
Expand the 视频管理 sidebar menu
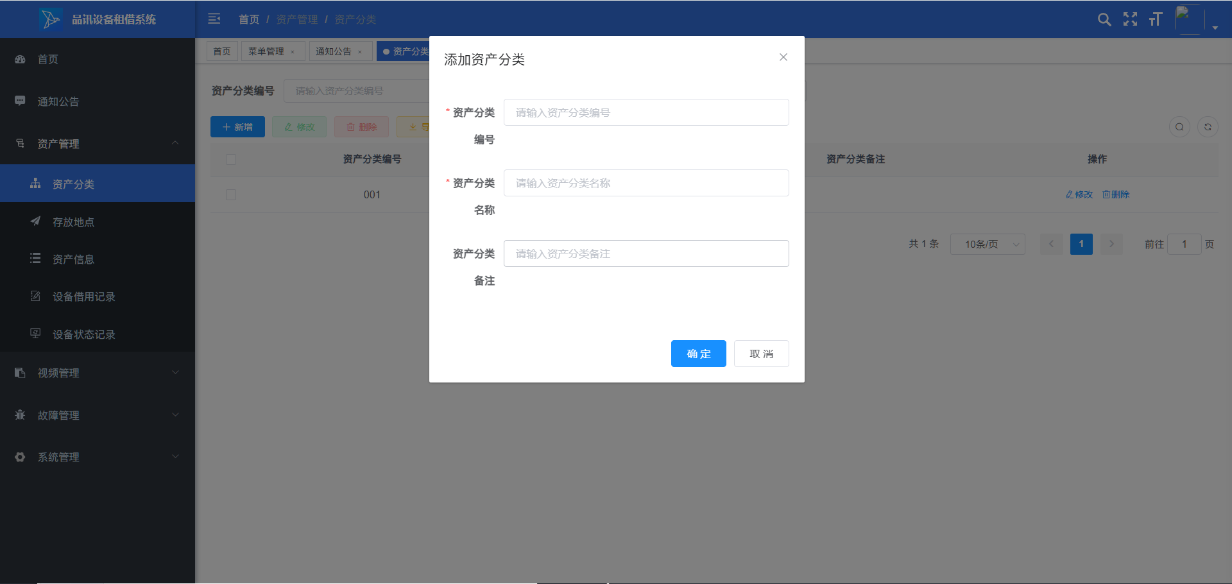pos(175,372)
